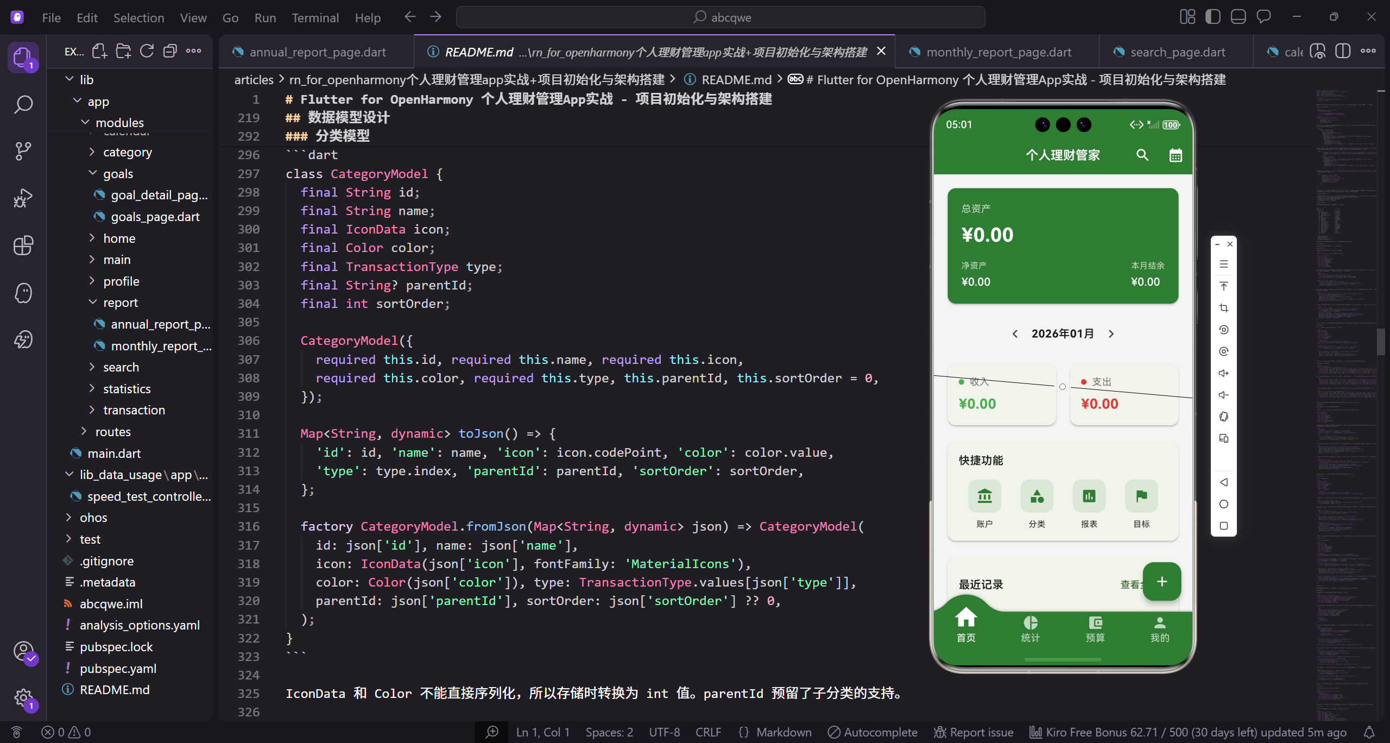Select the Run and Debug icon
Screen dimensions: 1390x743
pyautogui.click(x=23, y=198)
